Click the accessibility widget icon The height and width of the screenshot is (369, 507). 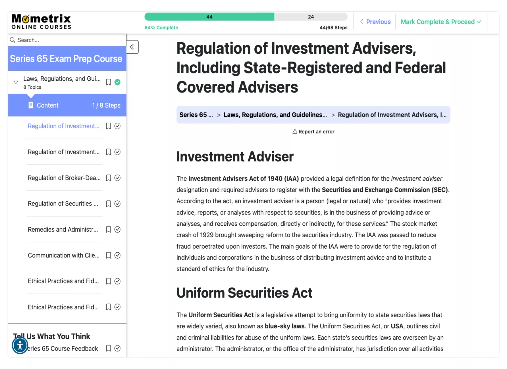[20, 345]
